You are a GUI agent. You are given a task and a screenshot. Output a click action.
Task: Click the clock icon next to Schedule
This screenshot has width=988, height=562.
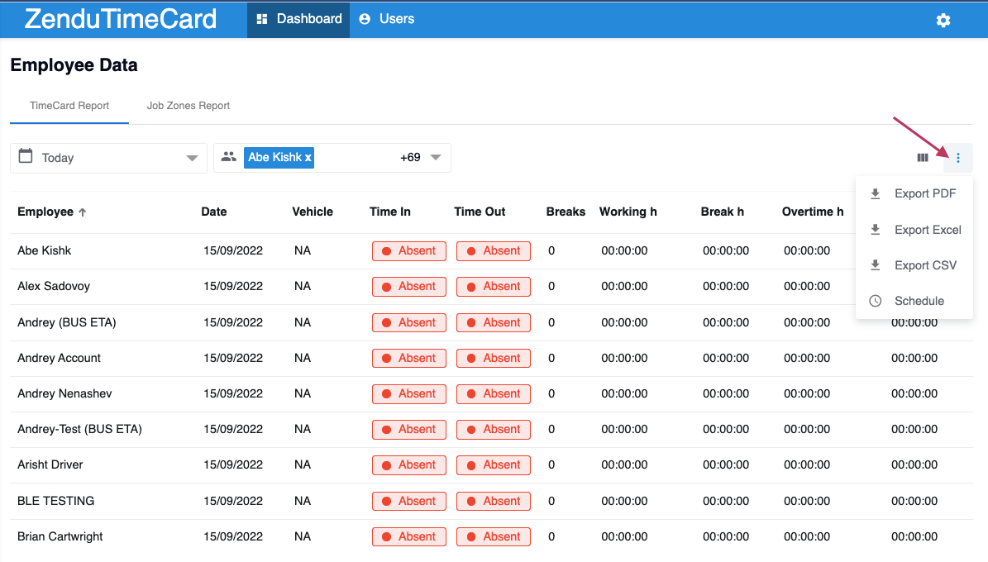pos(876,301)
